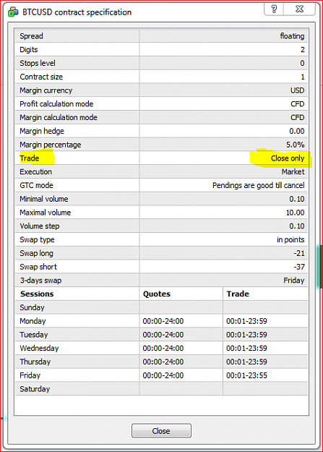Select the 'Volume step' label
Screen dimensions: 323x452
(40, 226)
